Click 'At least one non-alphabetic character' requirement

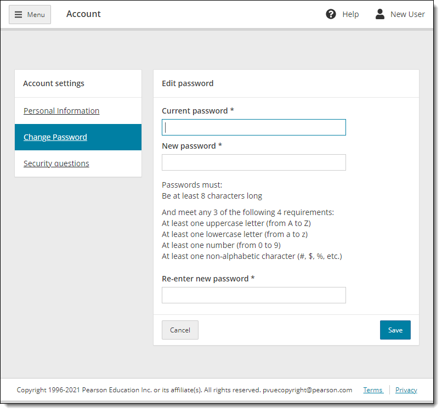(x=252, y=256)
